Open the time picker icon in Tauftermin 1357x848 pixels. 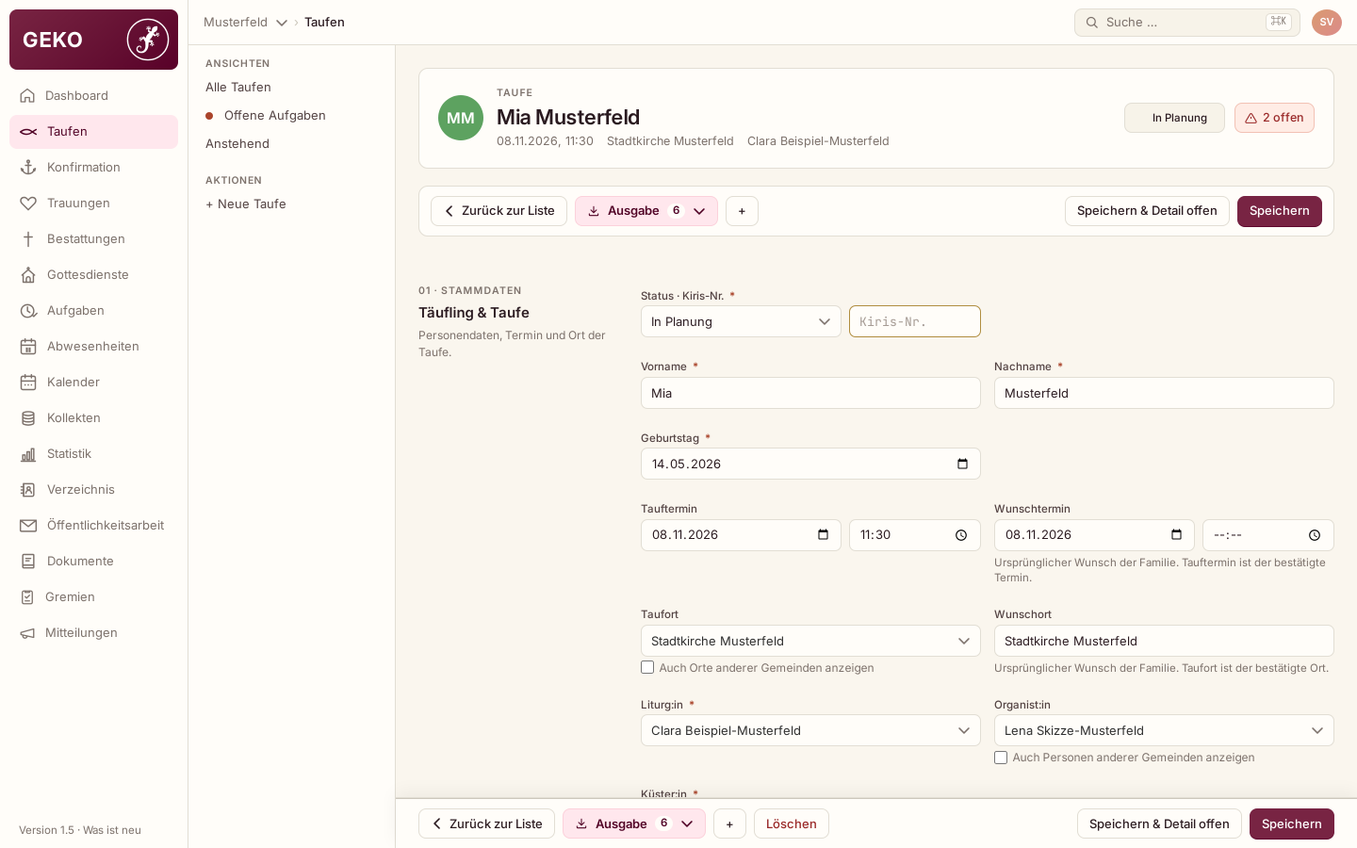tap(961, 535)
